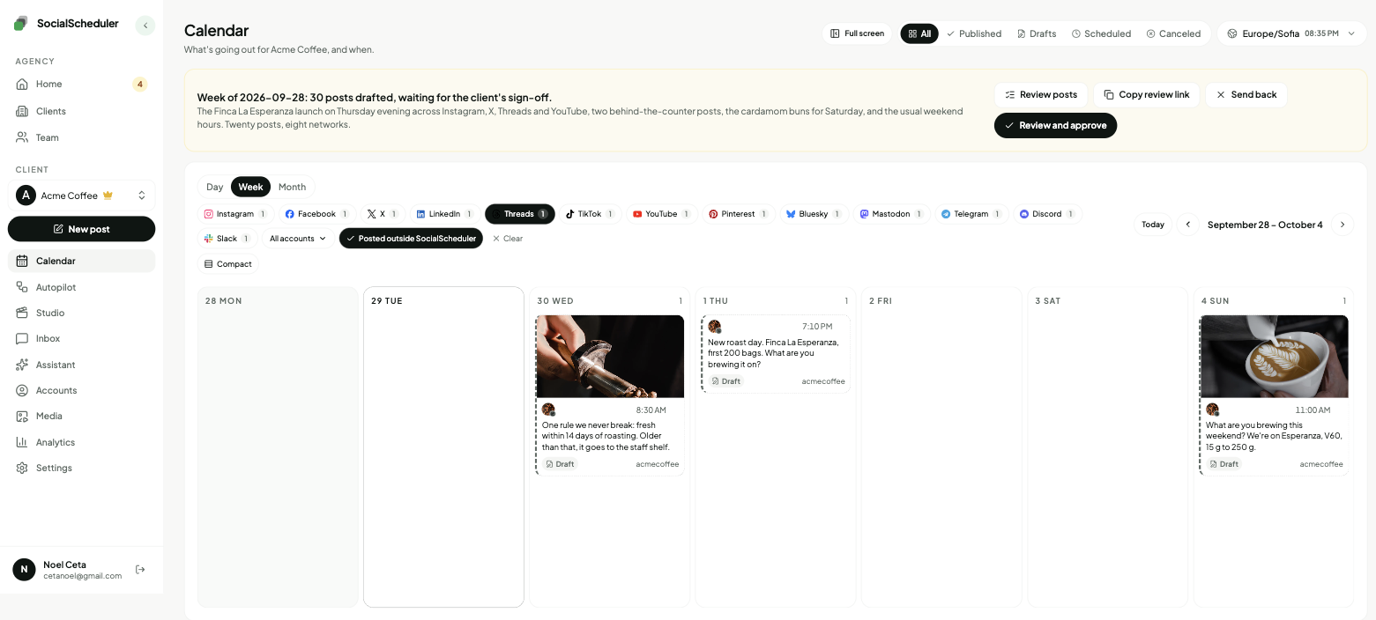Switch to Week view
The image size is (1376, 620).
point(250,187)
